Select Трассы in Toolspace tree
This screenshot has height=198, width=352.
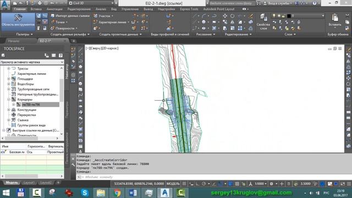[x=23, y=68]
